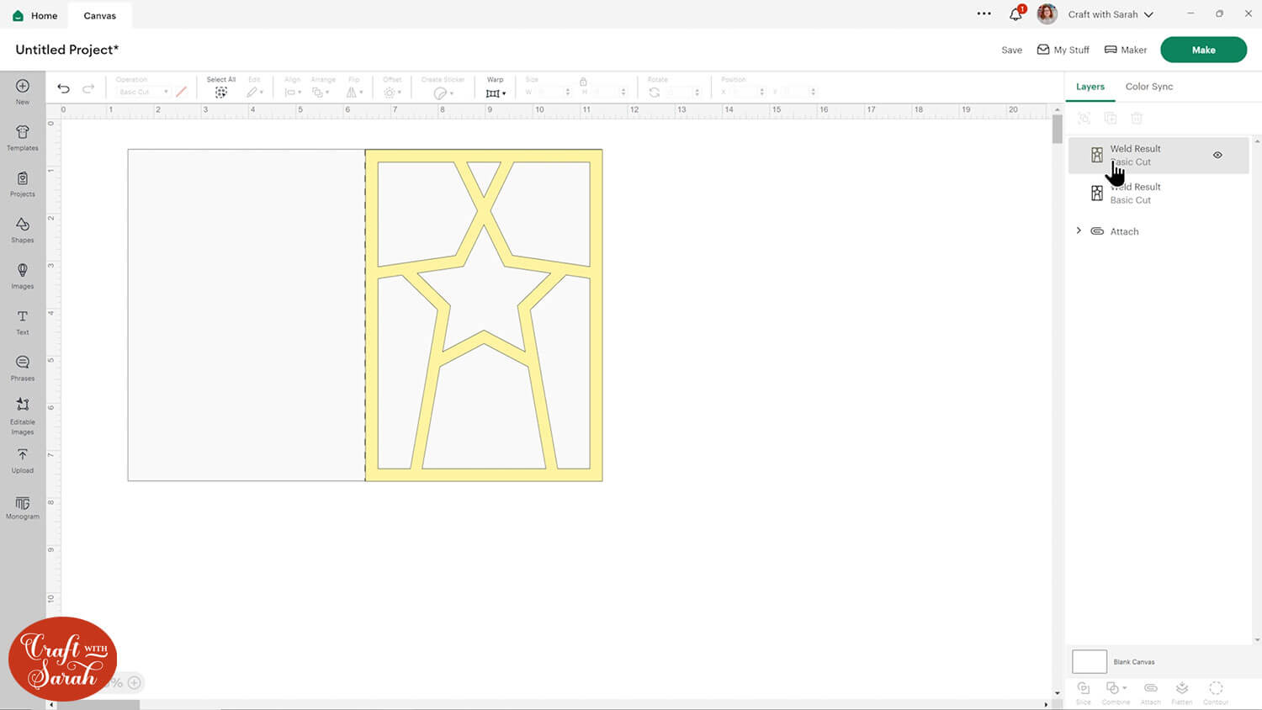1262x710 pixels.
Task: Go to the Home tab
Action: tap(35, 15)
